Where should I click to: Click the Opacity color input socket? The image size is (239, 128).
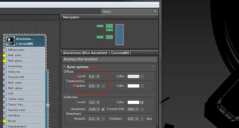click(5, 110)
